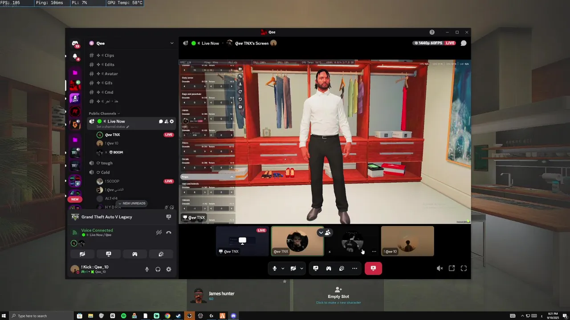Screen dimensions: 570x320
Task: Disconnect from voice via hang-up phone icon
Action: tap(169, 232)
